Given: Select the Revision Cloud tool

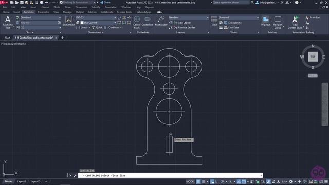Looking at the screenshot, I should tap(278, 23).
